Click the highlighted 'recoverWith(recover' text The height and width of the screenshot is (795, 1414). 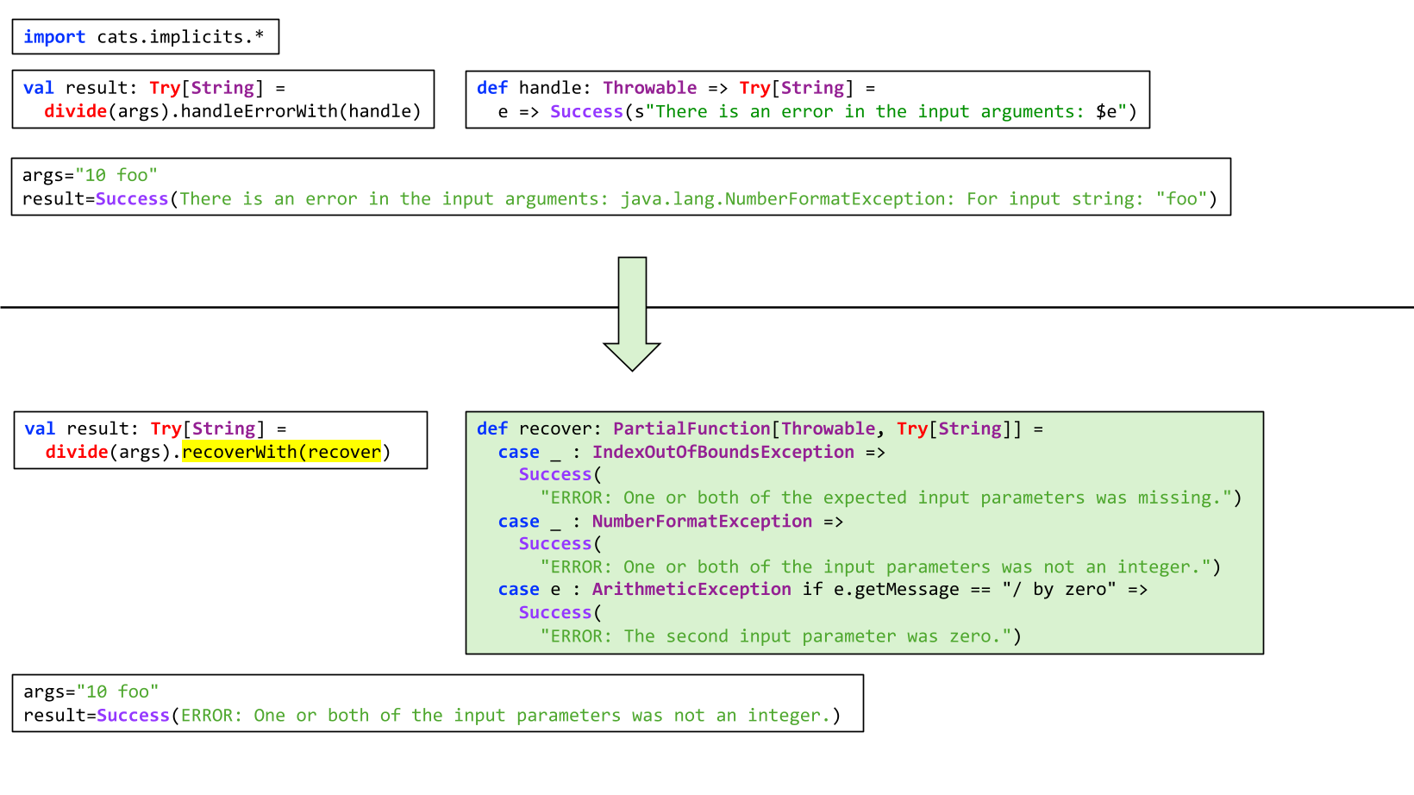[281, 452]
